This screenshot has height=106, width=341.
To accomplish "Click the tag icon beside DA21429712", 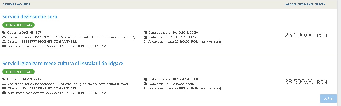I will pyautogui.click(x=4, y=79).
